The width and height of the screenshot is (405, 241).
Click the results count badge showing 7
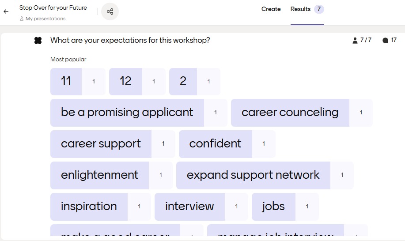[319, 9]
